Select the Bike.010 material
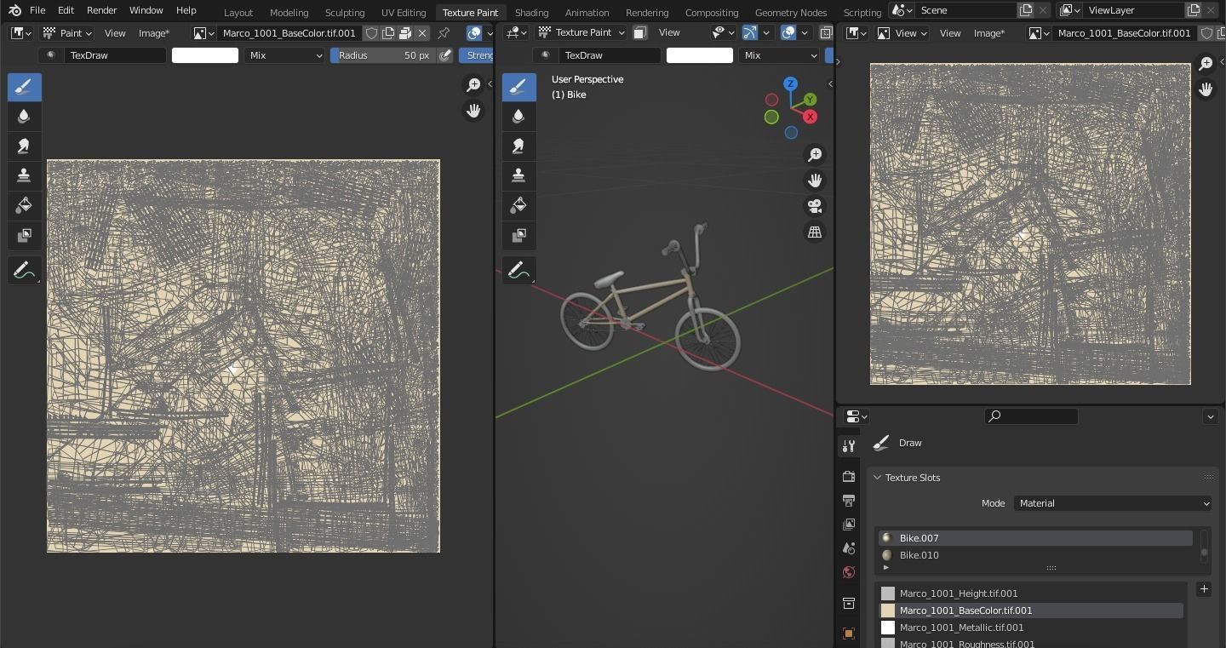Image resolution: width=1226 pixels, height=648 pixels. 1035,555
